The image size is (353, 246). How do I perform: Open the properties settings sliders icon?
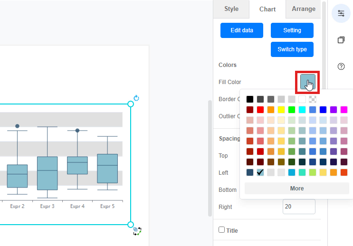[x=341, y=13]
